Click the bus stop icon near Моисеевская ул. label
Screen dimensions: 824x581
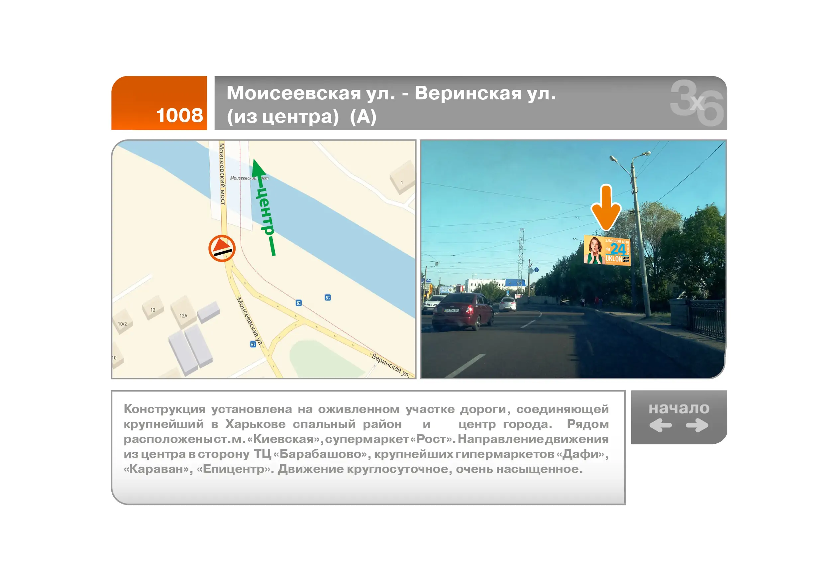point(253,344)
